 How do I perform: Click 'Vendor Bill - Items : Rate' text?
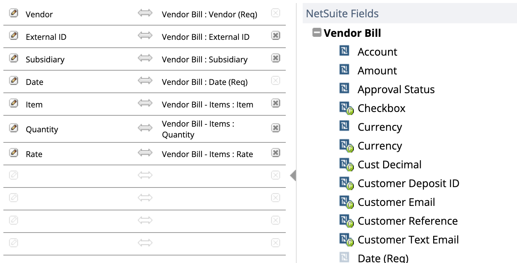coord(207,154)
